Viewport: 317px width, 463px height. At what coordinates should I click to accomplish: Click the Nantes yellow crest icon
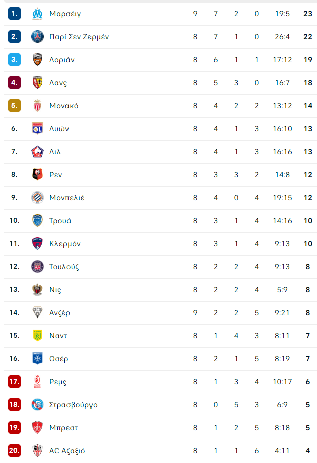(37, 335)
